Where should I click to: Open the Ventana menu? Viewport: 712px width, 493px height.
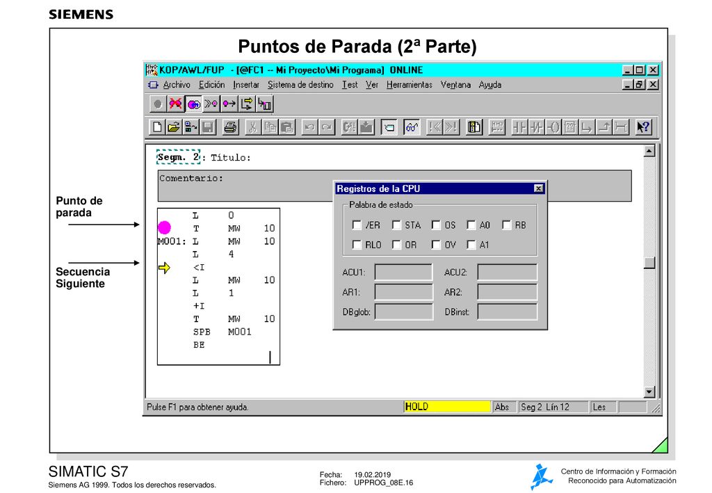pos(455,85)
